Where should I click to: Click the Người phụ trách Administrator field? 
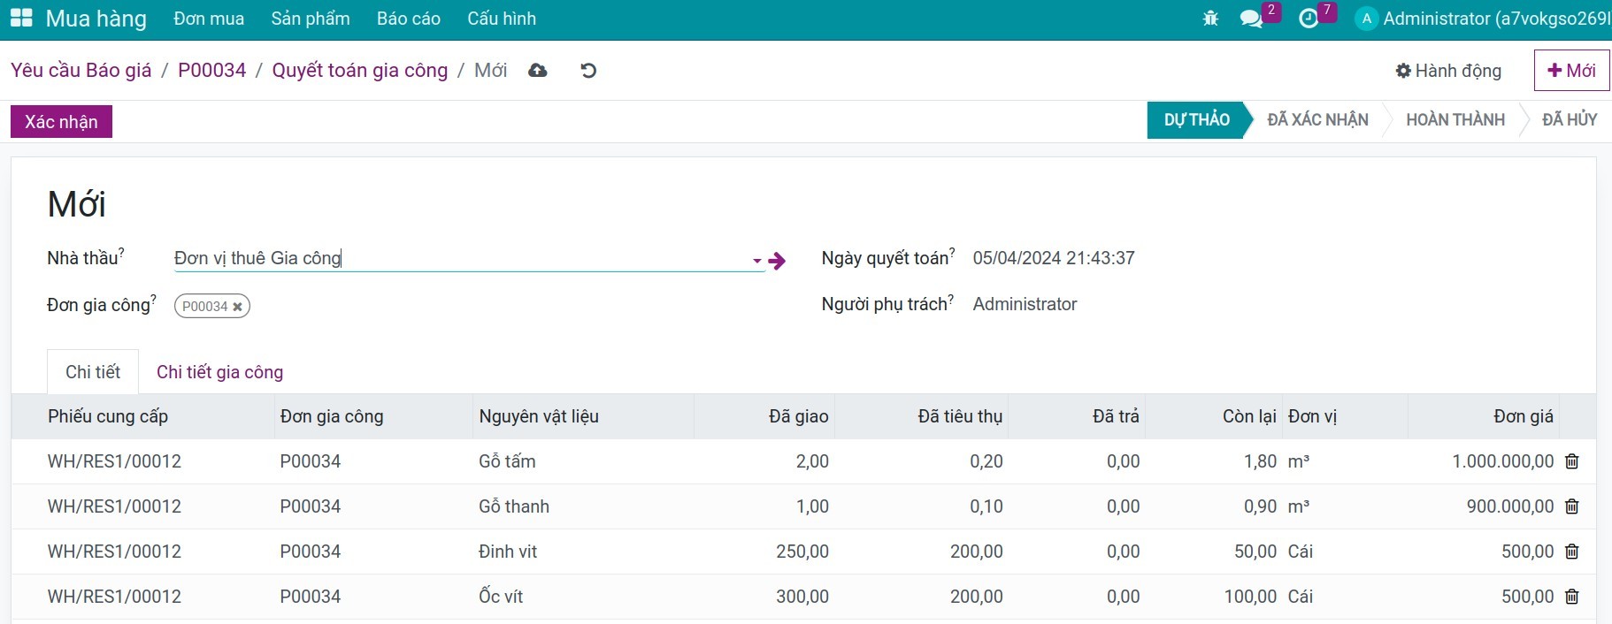point(1025,304)
